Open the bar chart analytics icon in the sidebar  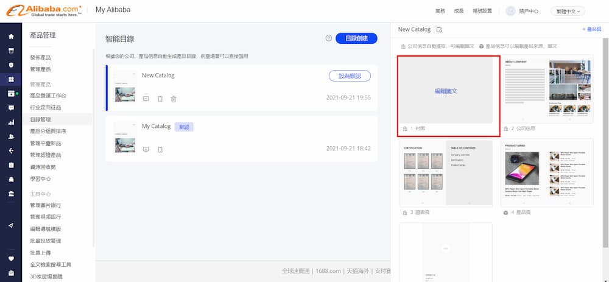click(11, 122)
